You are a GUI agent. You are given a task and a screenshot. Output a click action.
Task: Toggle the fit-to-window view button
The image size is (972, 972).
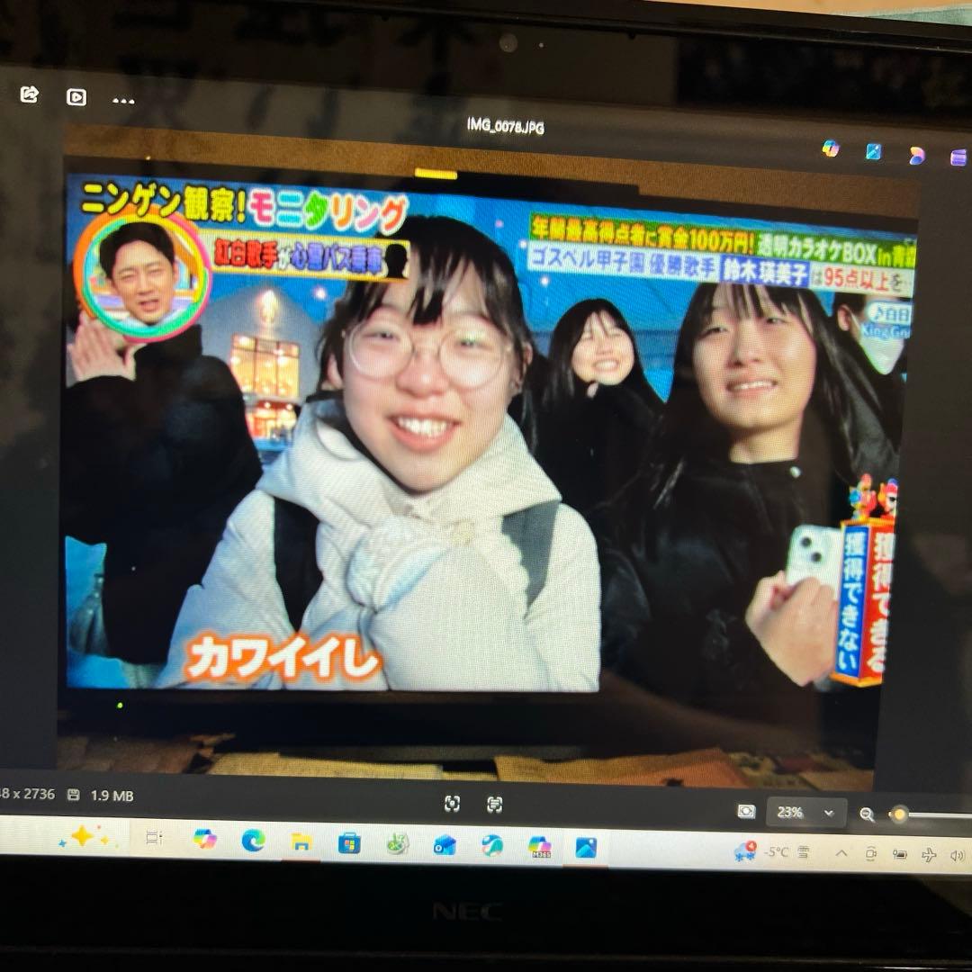[x=746, y=811]
